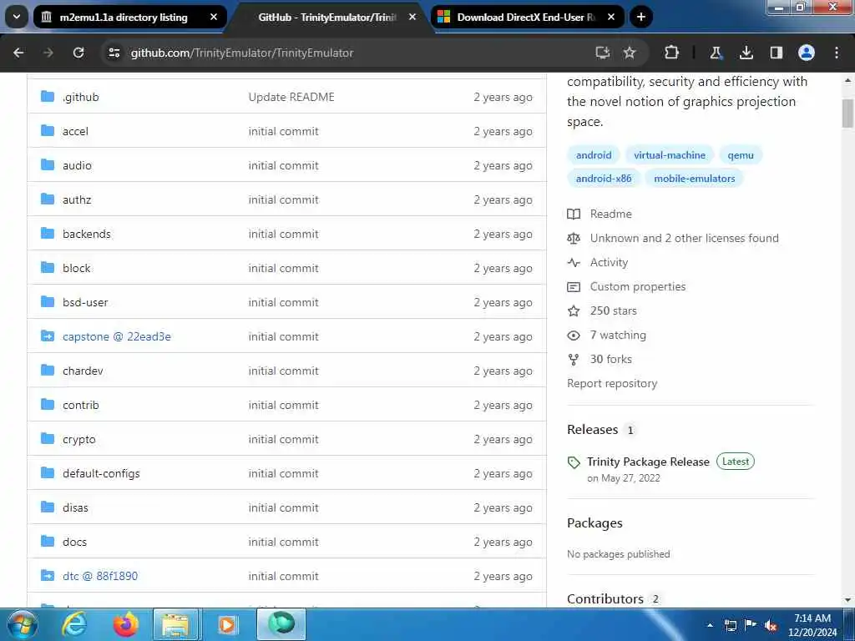
Task: Open the backends folder
Action: click(87, 234)
